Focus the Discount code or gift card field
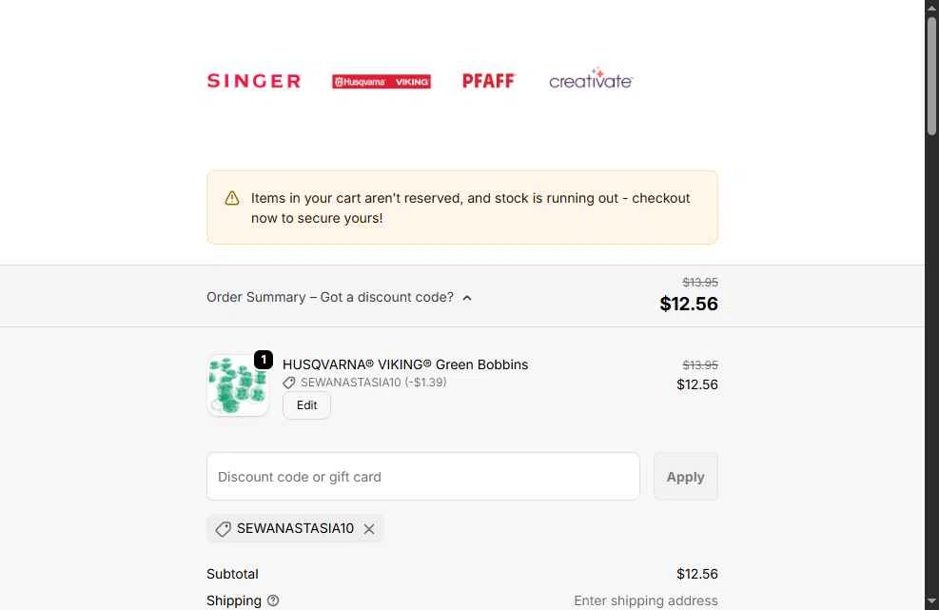The image size is (939, 610). (422, 477)
